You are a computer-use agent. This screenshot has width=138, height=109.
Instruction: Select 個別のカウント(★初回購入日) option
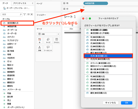tap(108, 66)
